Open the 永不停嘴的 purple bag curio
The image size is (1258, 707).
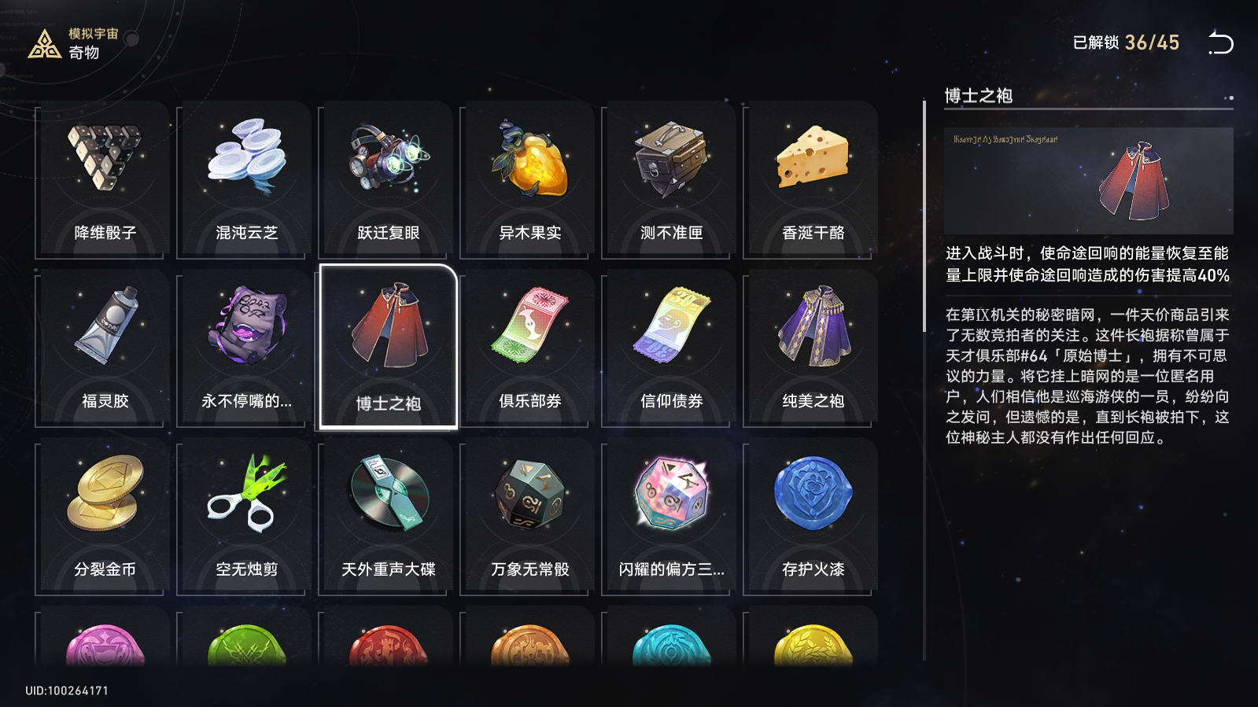[x=245, y=348]
